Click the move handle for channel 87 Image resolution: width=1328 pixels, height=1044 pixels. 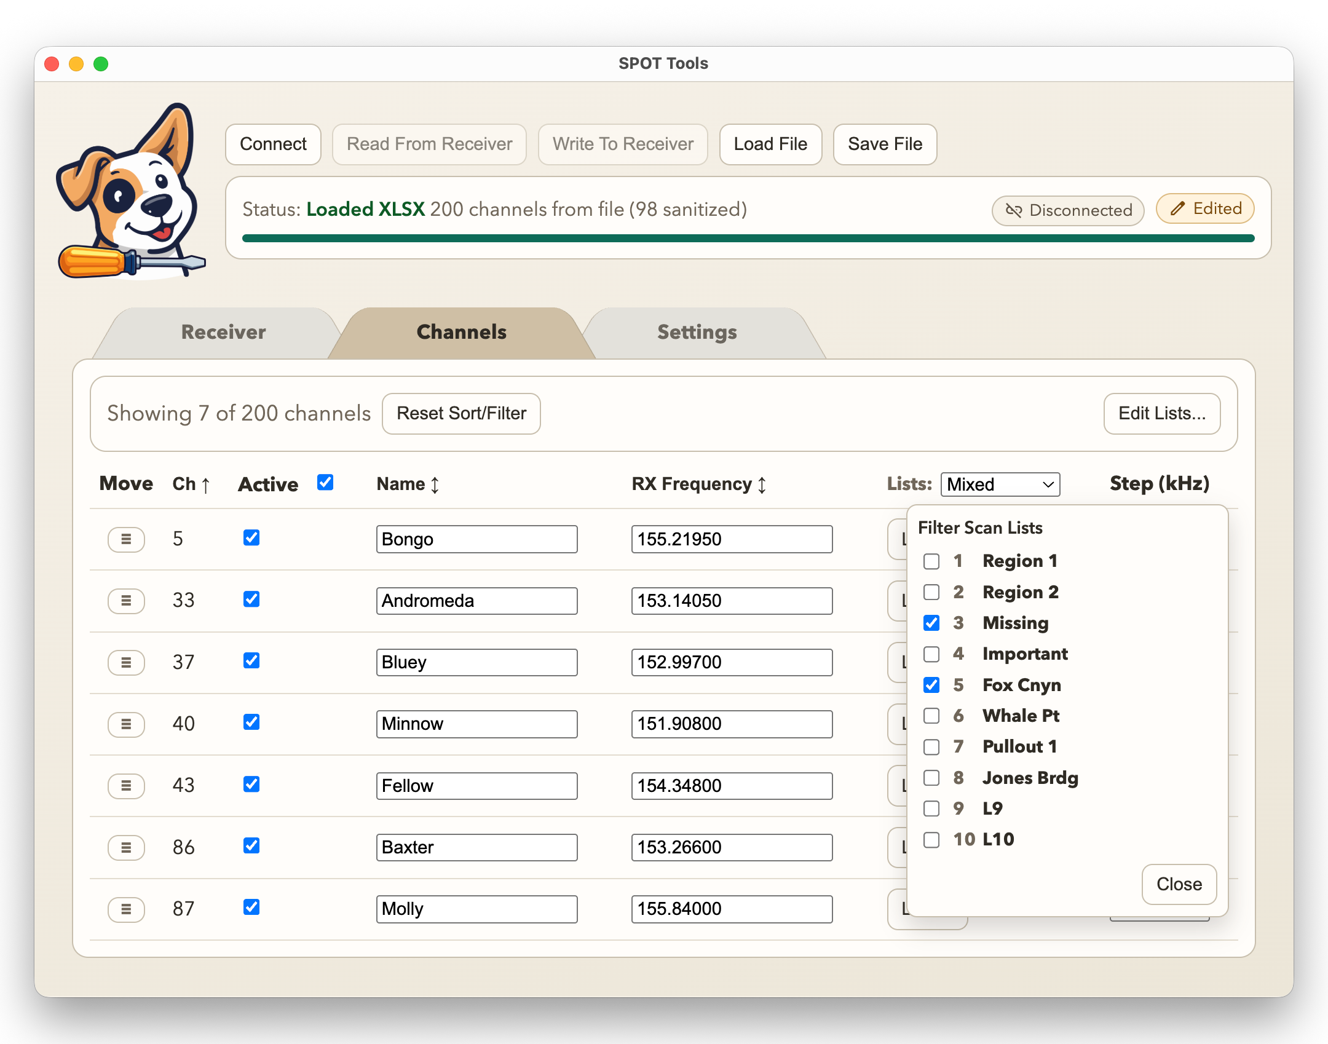[x=126, y=909]
